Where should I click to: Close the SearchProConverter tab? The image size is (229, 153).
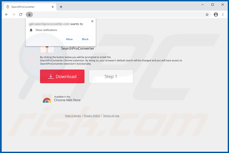click(52, 7)
